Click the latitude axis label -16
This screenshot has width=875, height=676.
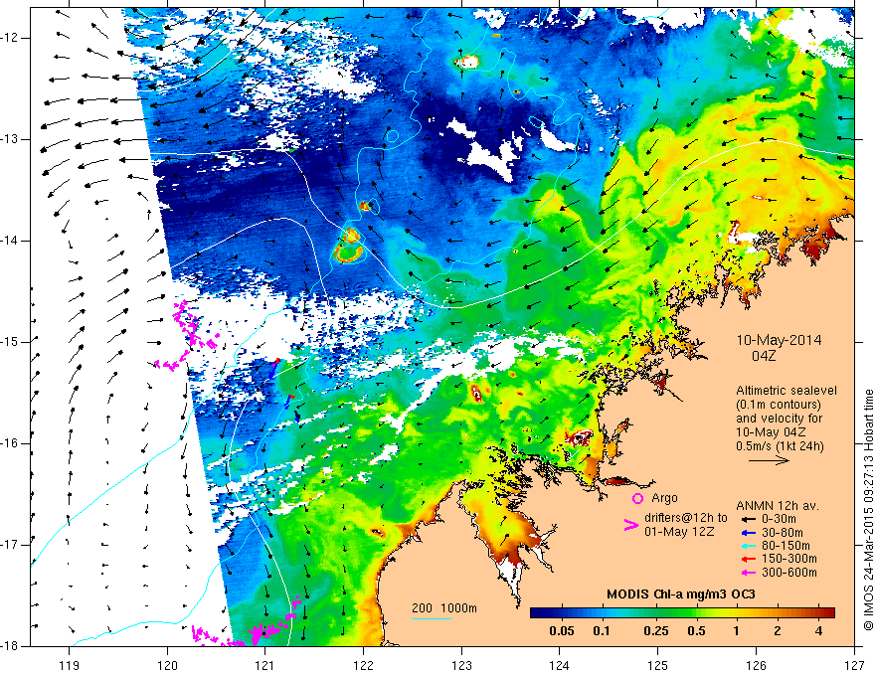coord(11,443)
